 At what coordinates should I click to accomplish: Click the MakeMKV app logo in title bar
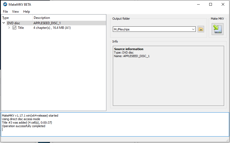click(5, 4)
